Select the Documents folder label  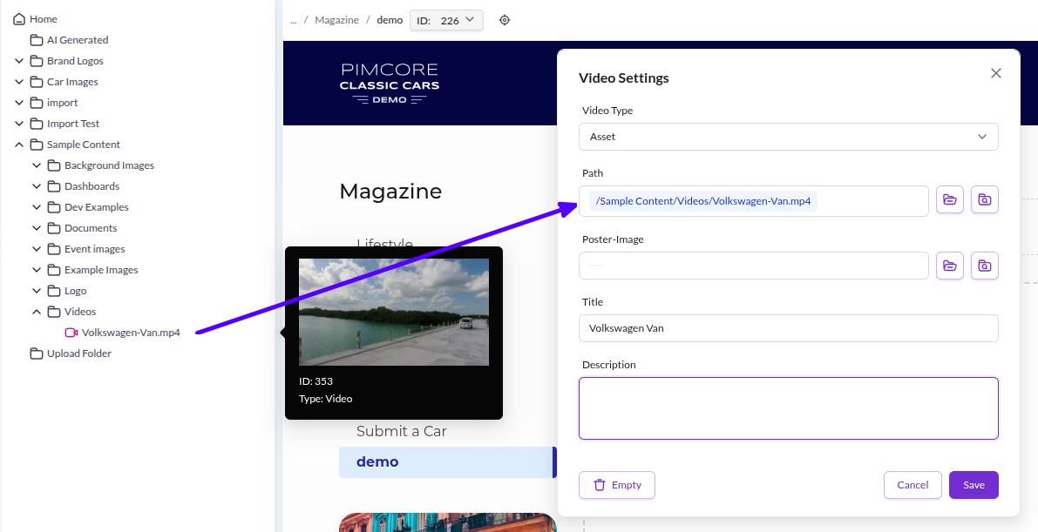91,227
